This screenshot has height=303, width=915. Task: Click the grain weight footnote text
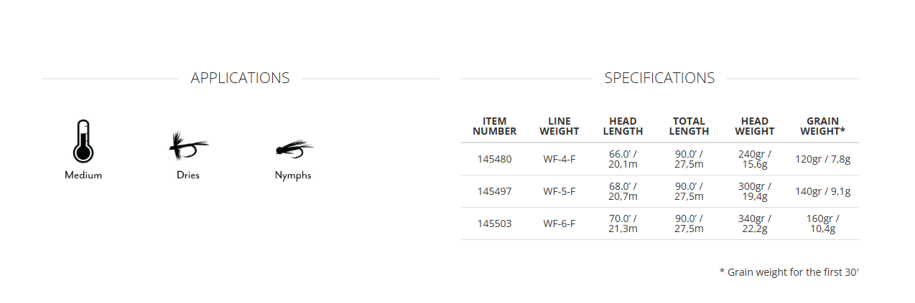coord(788,272)
